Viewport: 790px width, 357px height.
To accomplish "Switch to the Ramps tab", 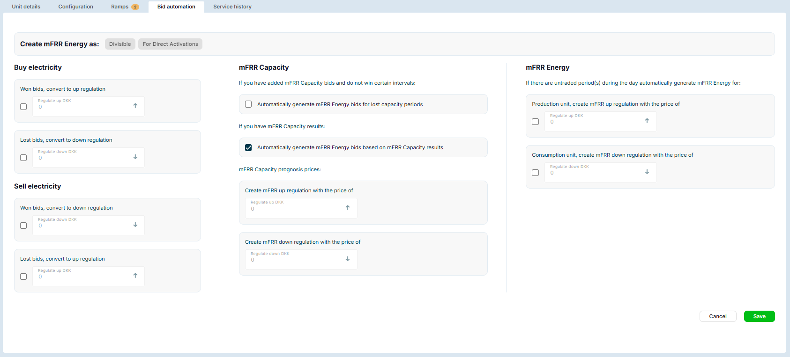I will [125, 7].
